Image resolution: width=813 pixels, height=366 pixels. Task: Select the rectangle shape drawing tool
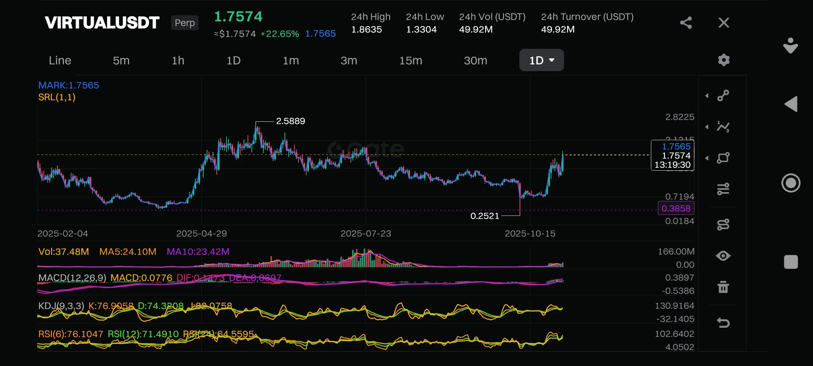point(723,158)
